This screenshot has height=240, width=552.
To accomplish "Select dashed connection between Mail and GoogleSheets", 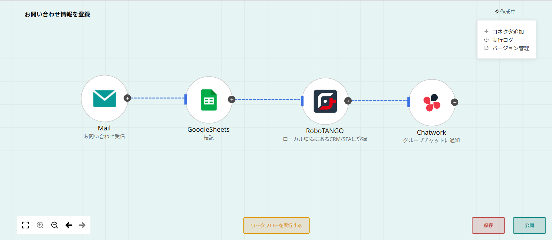I will tap(158, 98).
